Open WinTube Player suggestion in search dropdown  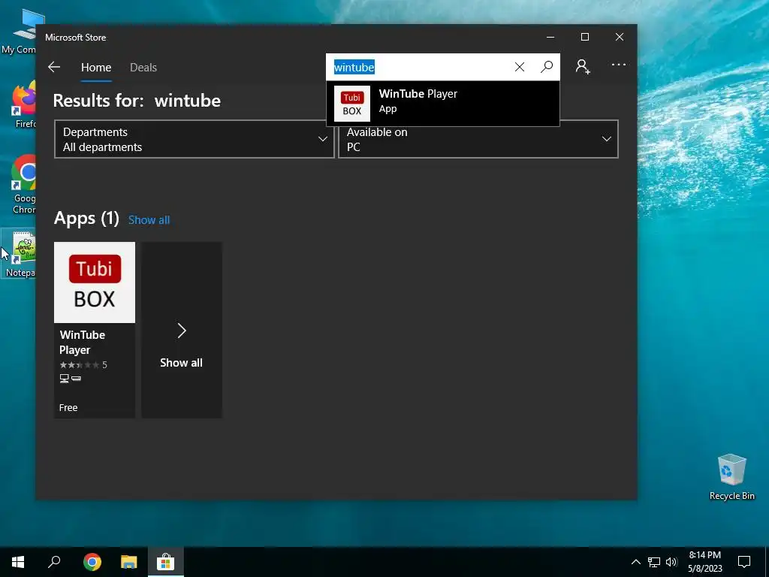click(x=443, y=104)
